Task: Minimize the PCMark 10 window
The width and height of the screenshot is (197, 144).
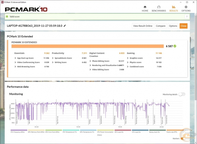Action: click(x=181, y=2)
